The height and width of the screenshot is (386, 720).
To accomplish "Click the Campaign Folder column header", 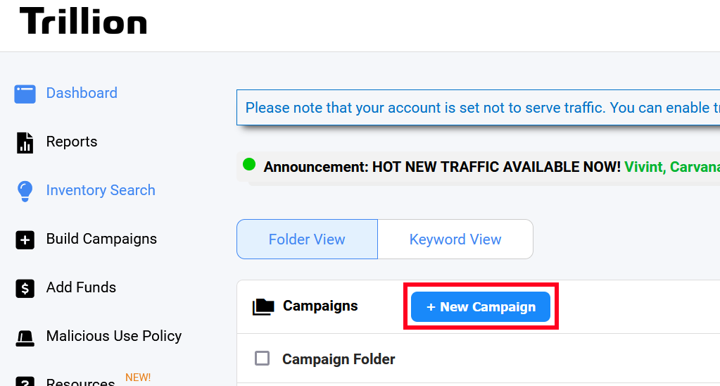I will point(339,359).
